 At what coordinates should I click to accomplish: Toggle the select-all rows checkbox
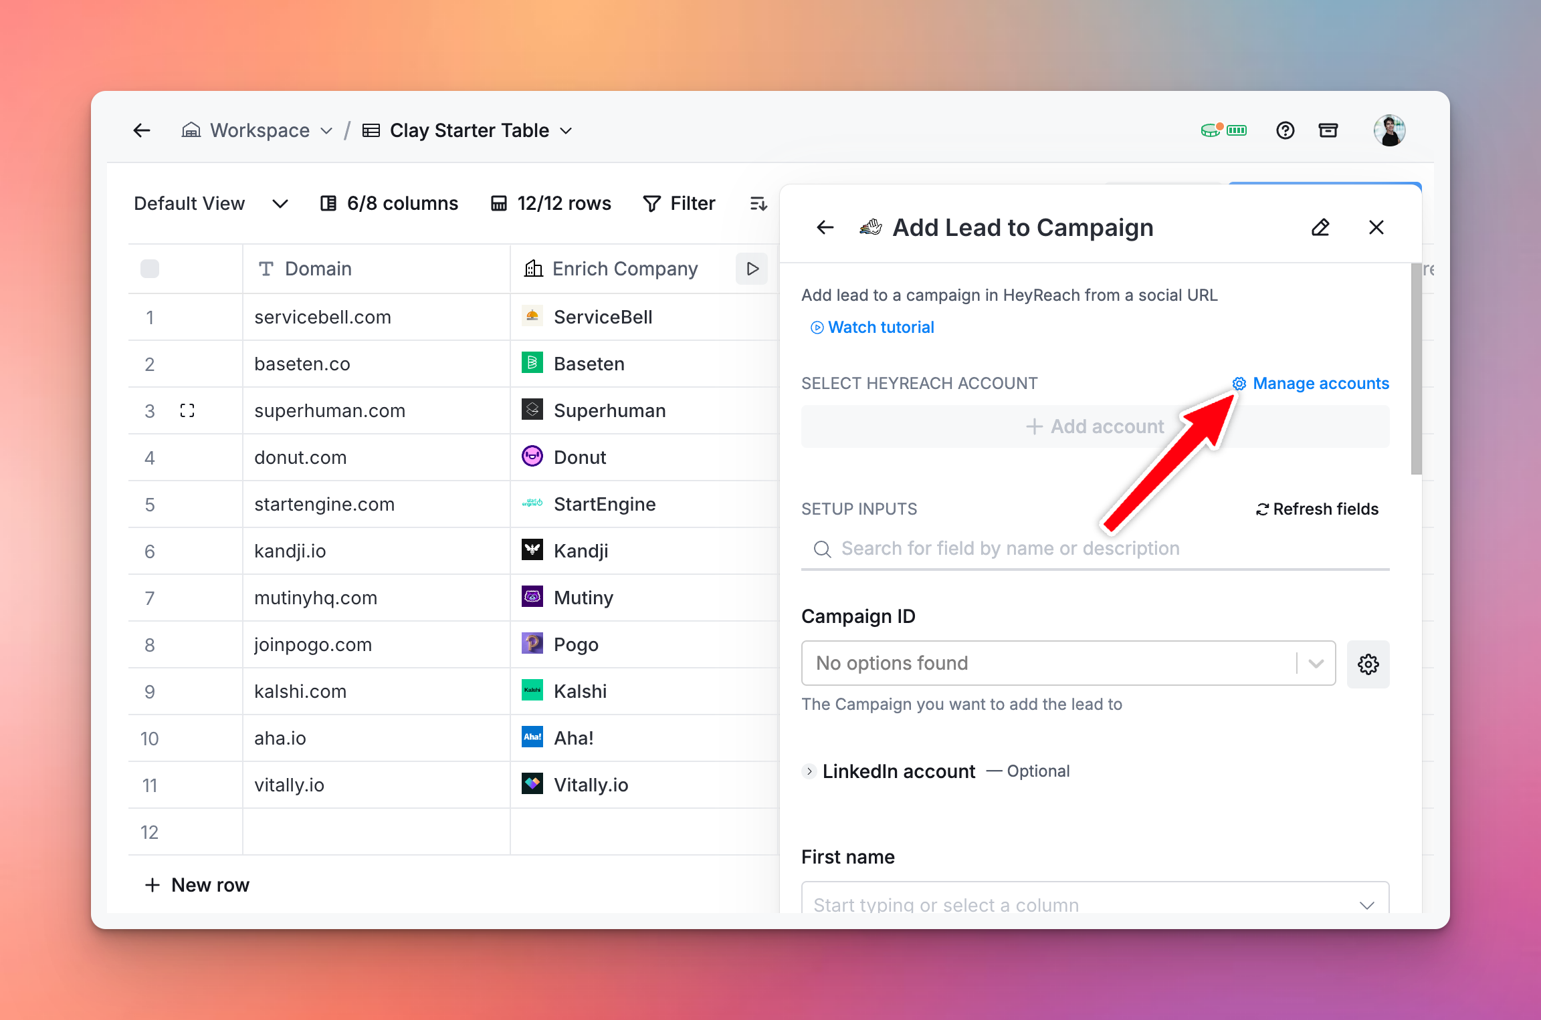[150, 269]
